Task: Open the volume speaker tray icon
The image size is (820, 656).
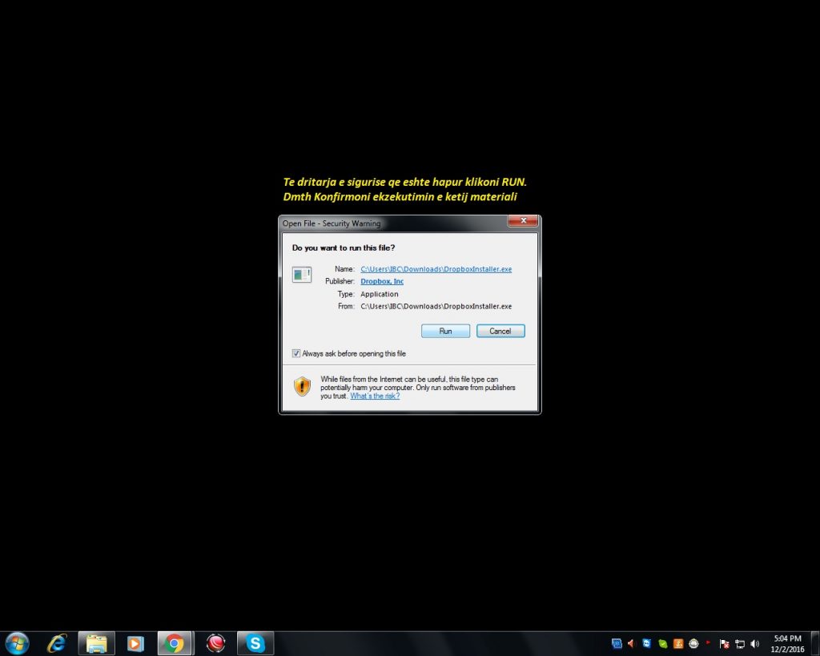Action: pos(754,644)
